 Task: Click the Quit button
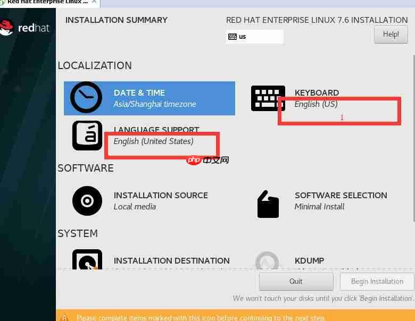296,281
